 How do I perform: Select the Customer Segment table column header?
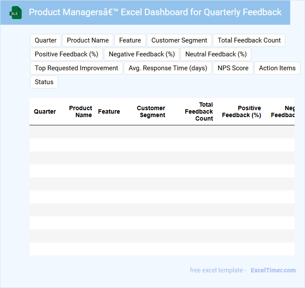(x=151, y=111)
